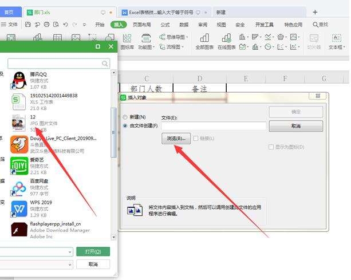The image size is (351, 280).
Task: Click the file list scrollbar thumb
Action: [x=114, y=132]
